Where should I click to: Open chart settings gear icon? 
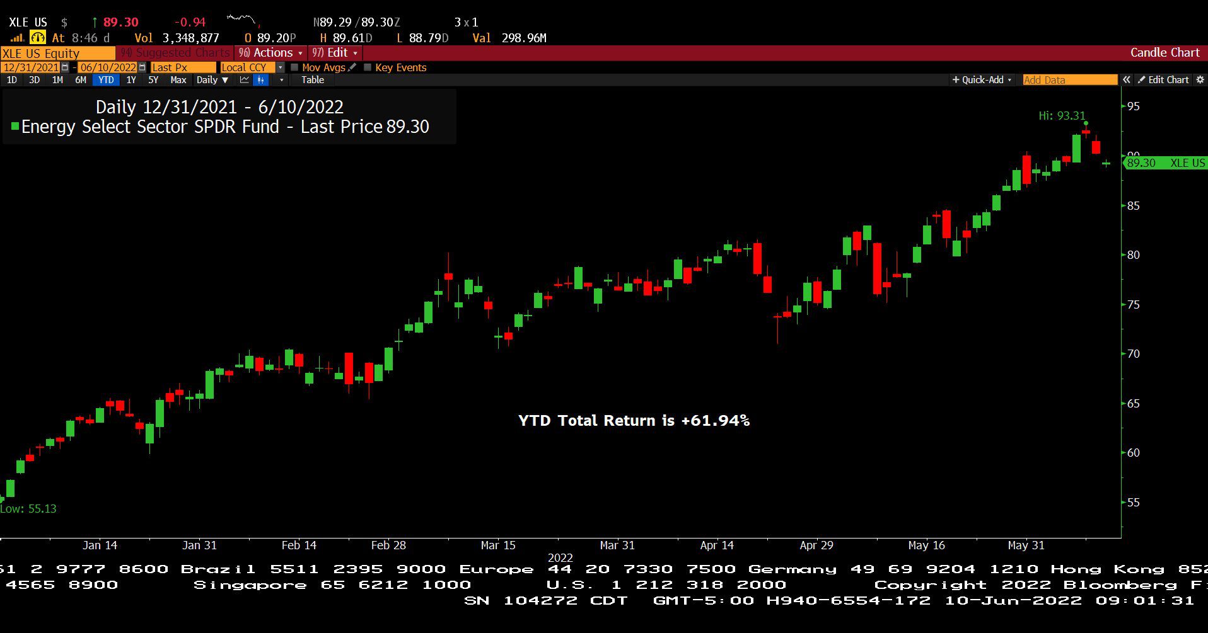[1200, 80]
